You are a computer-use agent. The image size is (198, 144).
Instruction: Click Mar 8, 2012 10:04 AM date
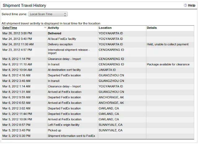[x=17, y=70]
